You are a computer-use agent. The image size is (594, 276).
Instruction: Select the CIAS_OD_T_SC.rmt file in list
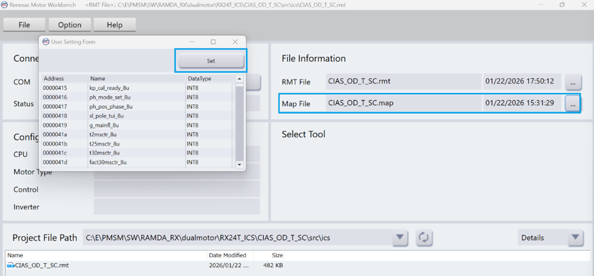(x=41, y=265)
